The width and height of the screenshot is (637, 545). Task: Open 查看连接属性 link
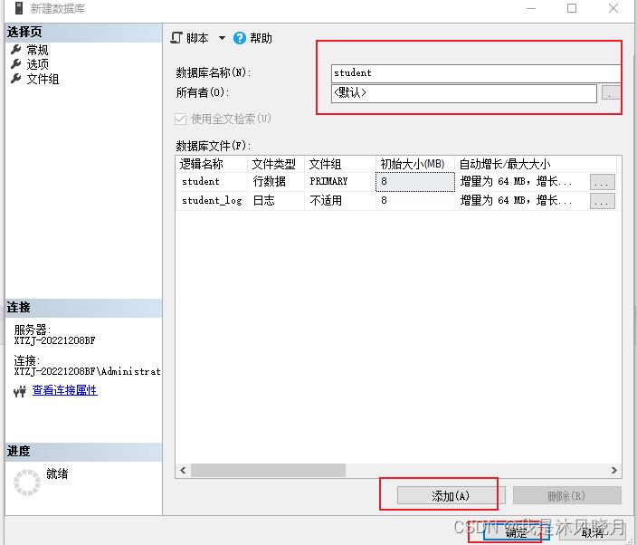64,390
